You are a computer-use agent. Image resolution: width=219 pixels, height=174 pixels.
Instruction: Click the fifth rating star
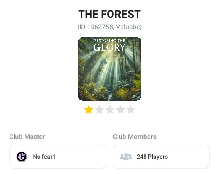pos(131,110)
